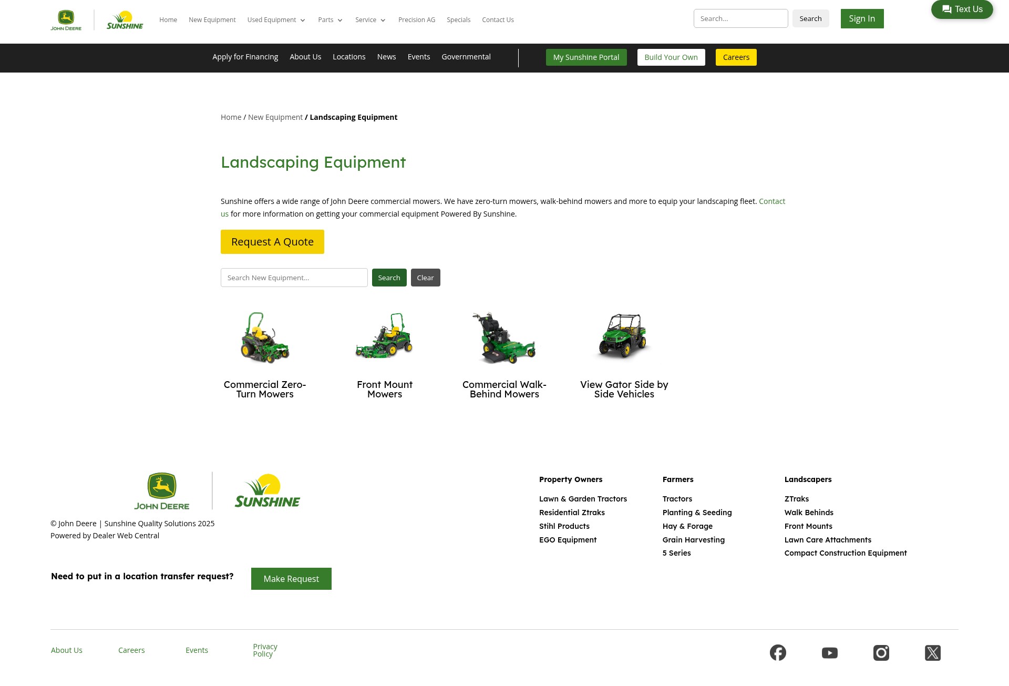Open the YouTube social icon
This screenshot has height=686, width=1009.
click(x=830, y=653)
